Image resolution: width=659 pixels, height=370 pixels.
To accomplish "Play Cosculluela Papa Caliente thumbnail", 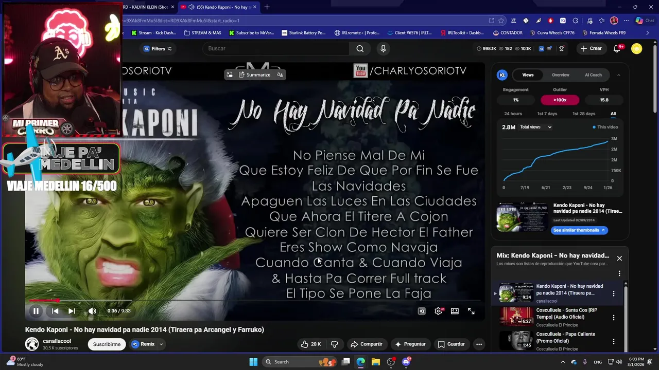I will (x=516, y=341).
